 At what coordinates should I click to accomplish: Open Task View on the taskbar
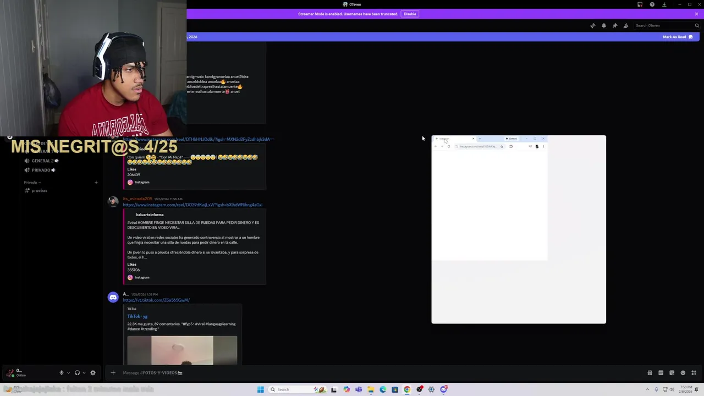click(x=334, y=389)
